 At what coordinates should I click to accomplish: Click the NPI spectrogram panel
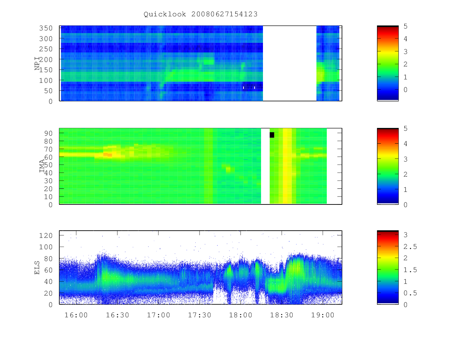tap(201, 63)
